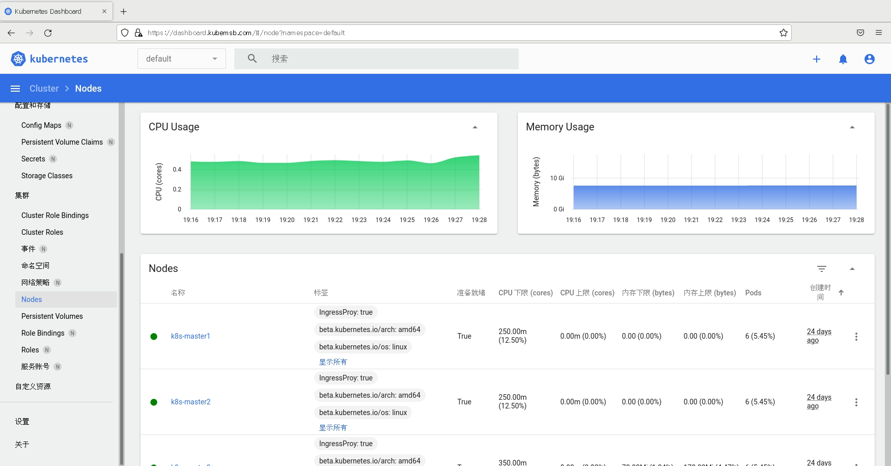Collapse the Memory Usage card
This screenshot has height=466, width=891.
point(852,127)
